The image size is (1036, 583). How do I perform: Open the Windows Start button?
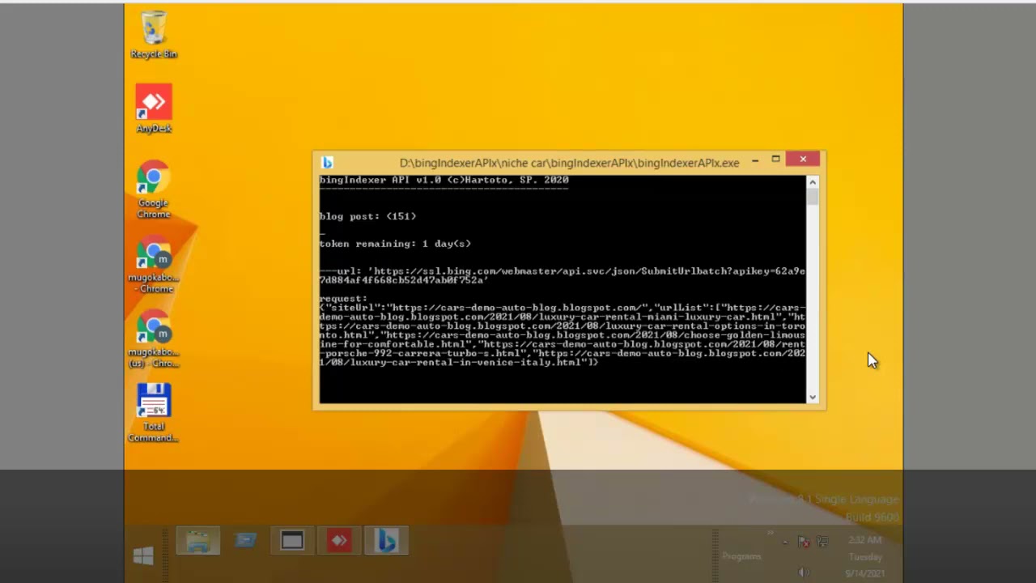(143, 555)
